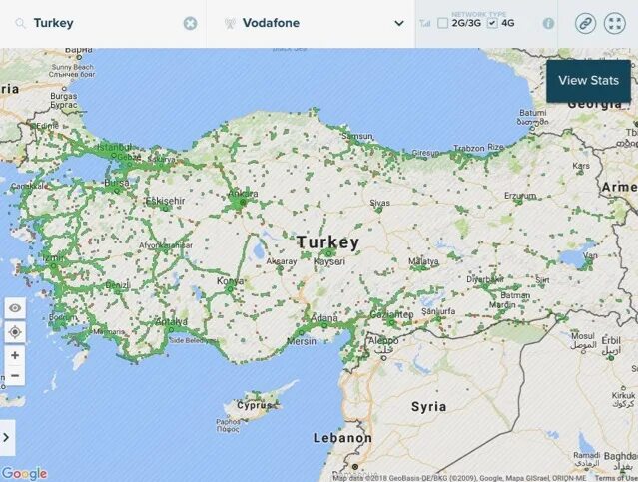Click the search magnifier icon
This screenshot has width=638, height=482.
pyautogui.click(x=20, y=23)
